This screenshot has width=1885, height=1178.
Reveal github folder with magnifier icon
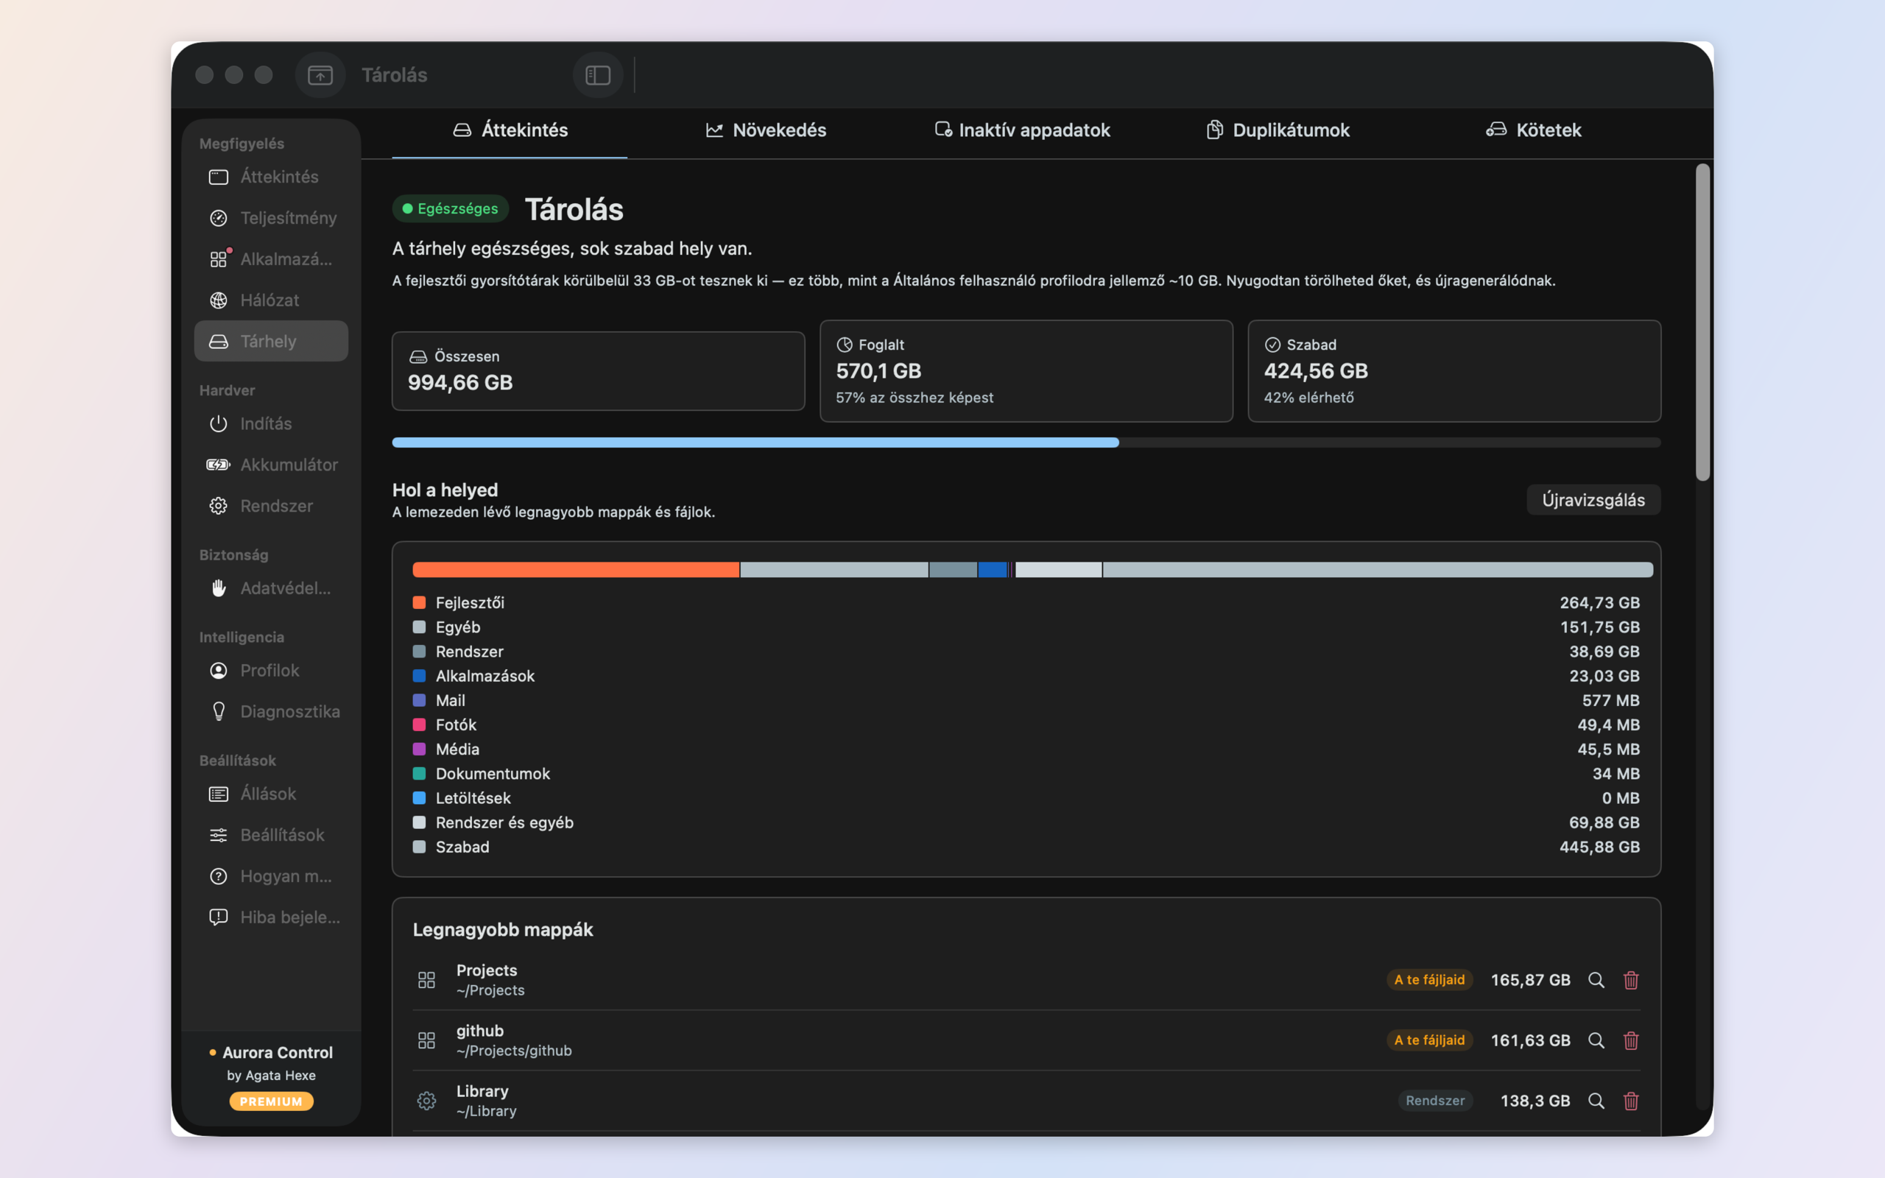1596,1040
